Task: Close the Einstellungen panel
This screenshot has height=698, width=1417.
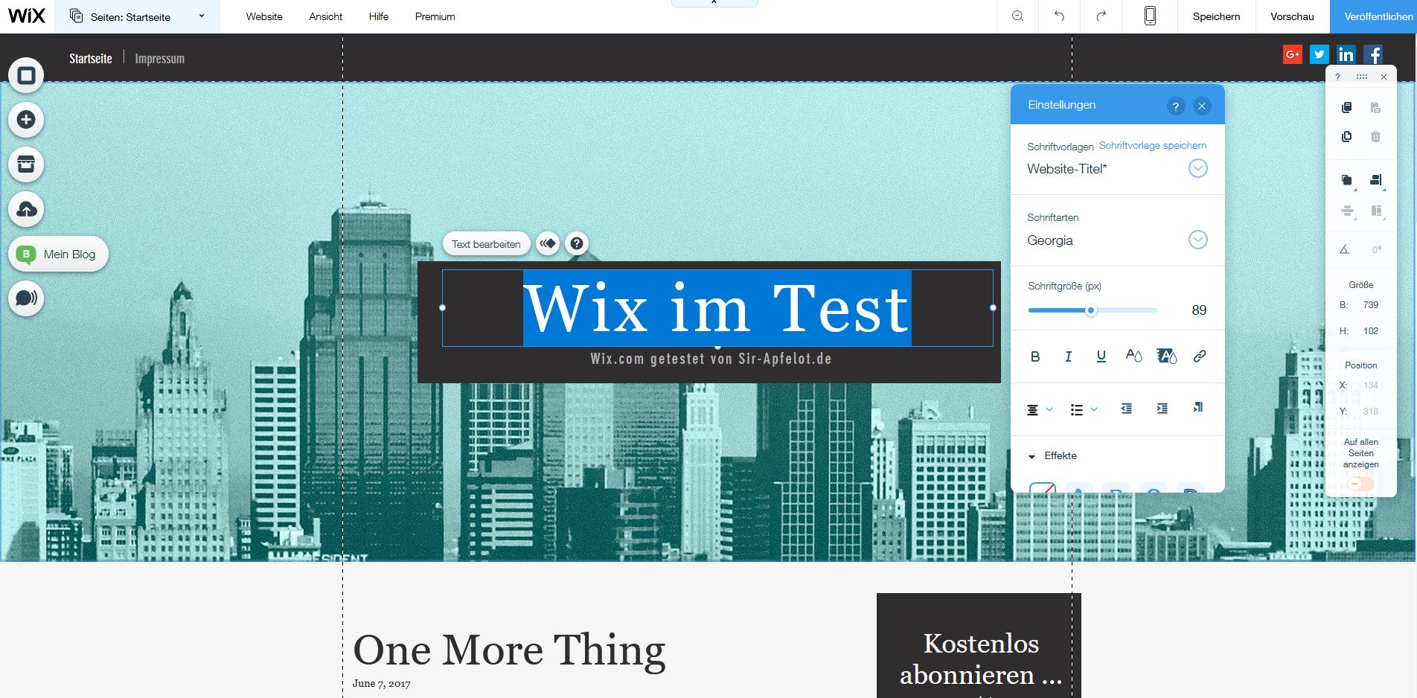Action: (x=1202, y=106)
